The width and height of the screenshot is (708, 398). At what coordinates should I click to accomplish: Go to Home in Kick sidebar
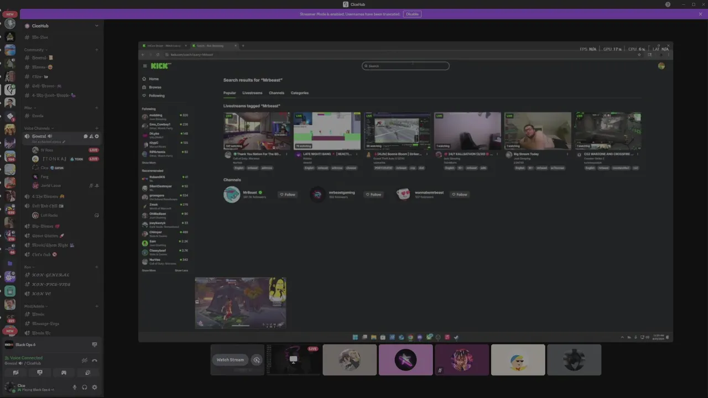click(x=150, y=79)
